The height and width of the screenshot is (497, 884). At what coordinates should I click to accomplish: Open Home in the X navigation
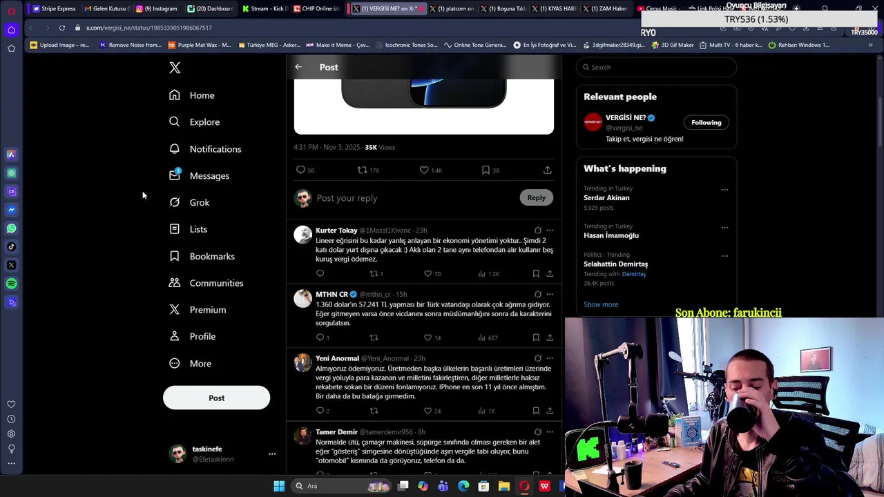click(192, 95)
